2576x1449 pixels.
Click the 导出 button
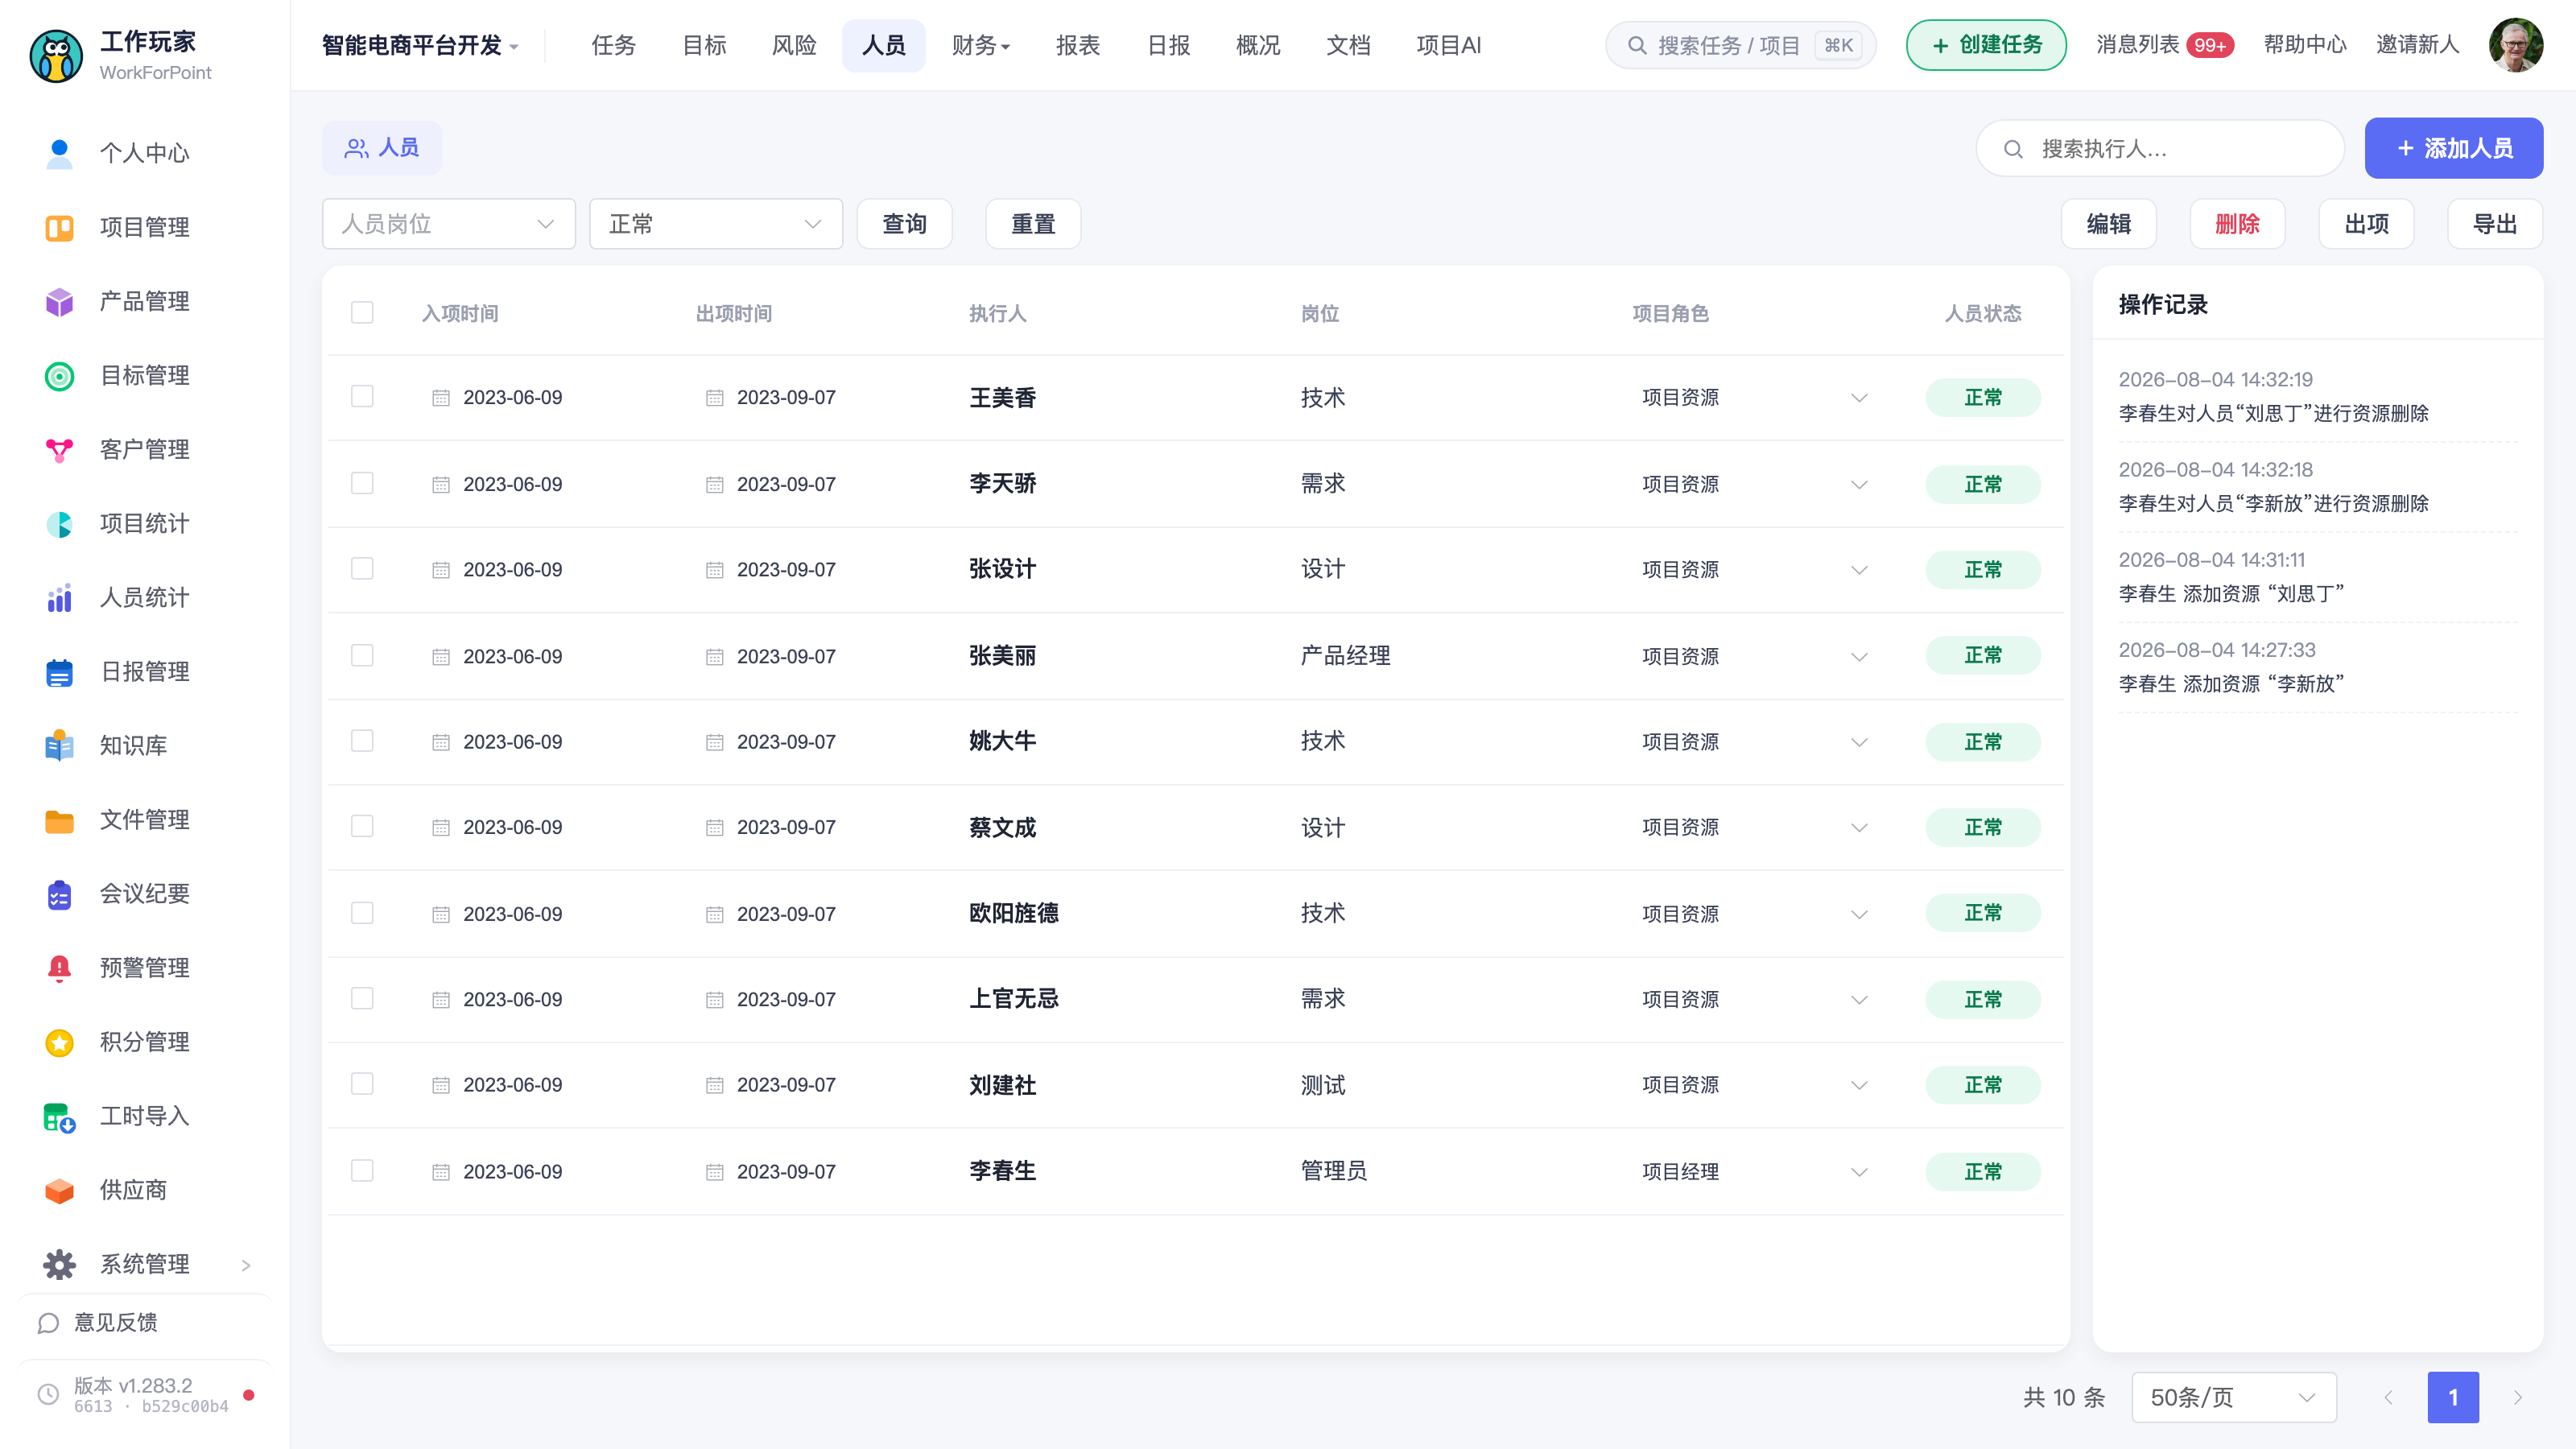coord(2495,224)
